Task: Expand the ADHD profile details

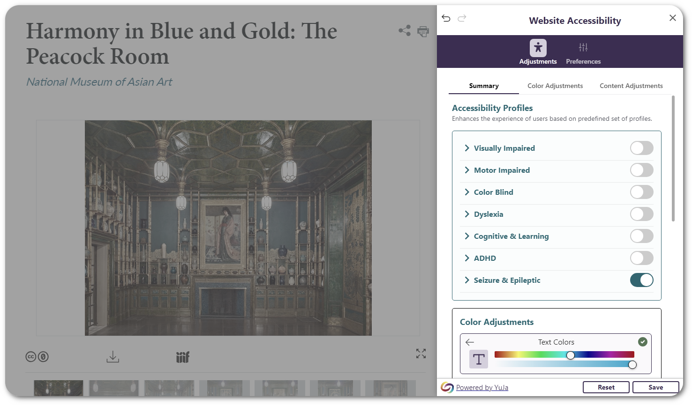Action: pyautogui.click(x=467, y=258)
